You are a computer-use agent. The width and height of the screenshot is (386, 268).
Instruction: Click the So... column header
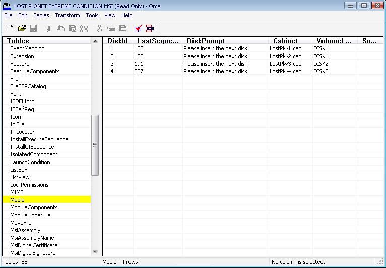pyautogui.click(x=369, y=41)
